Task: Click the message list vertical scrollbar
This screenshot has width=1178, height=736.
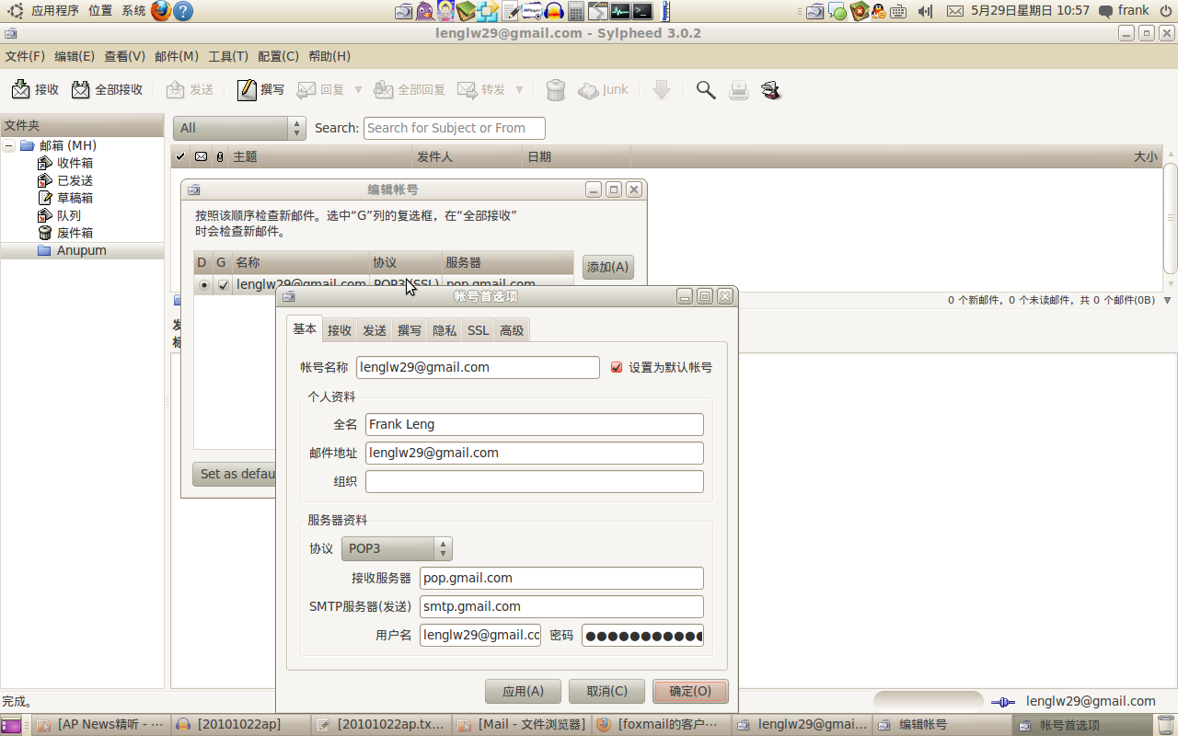Action: 1170,218
